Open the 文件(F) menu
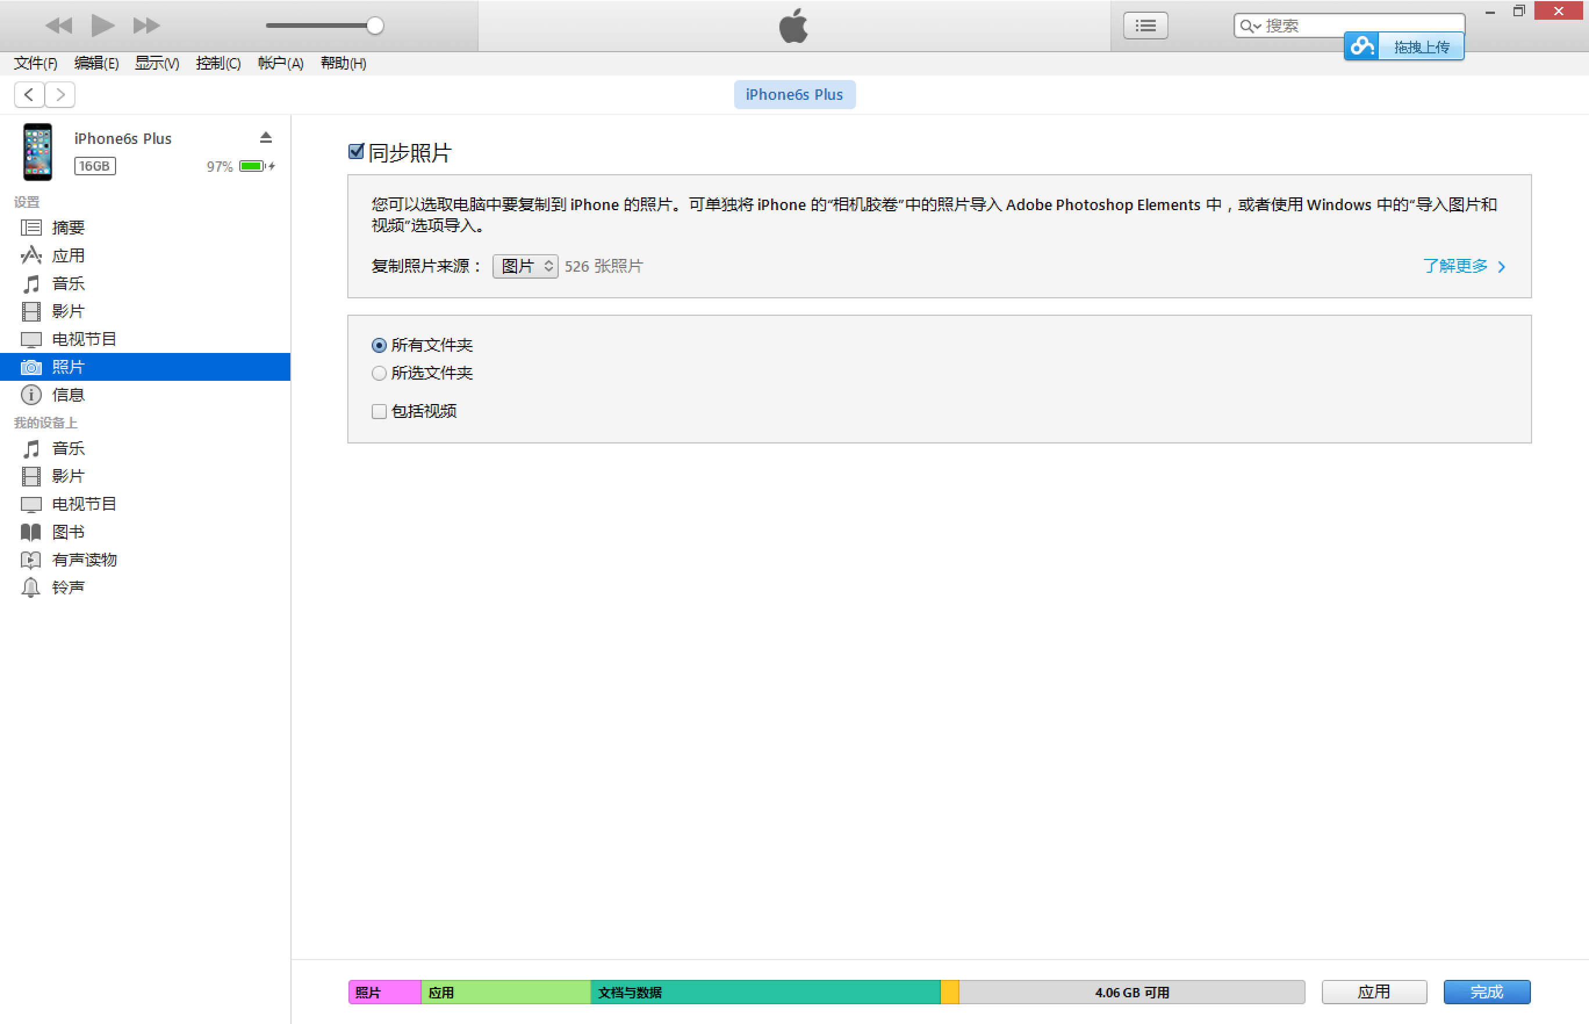Image resolution: width=1589 pixels, height=1024 pixels. [35, 63]
